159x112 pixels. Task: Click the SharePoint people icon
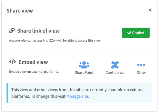[84, 65]
